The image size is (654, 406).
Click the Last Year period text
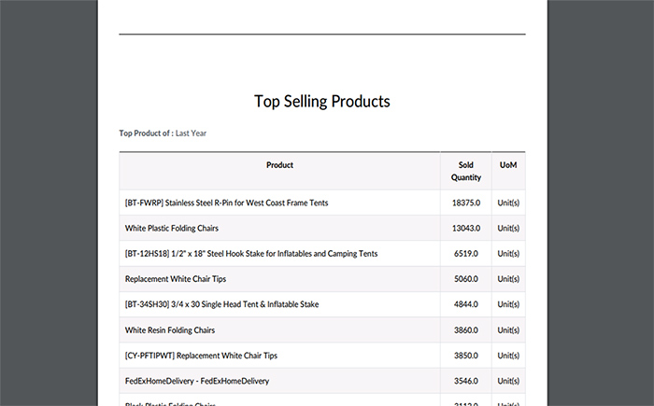tap(191, 133)
